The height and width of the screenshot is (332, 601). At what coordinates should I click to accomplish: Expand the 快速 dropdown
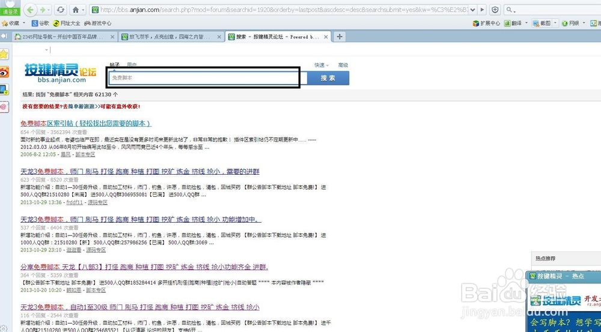322,65
